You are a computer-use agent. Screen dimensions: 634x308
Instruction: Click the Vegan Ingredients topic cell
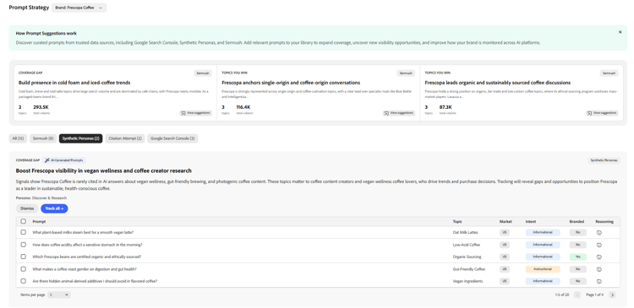click(467, 281)
